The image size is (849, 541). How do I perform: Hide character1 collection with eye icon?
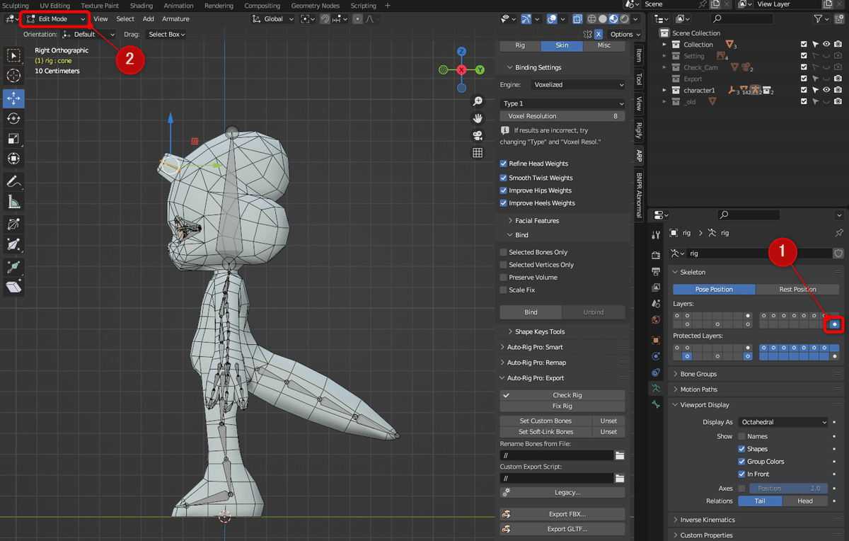pyautogui.click(x=826, y=90)
